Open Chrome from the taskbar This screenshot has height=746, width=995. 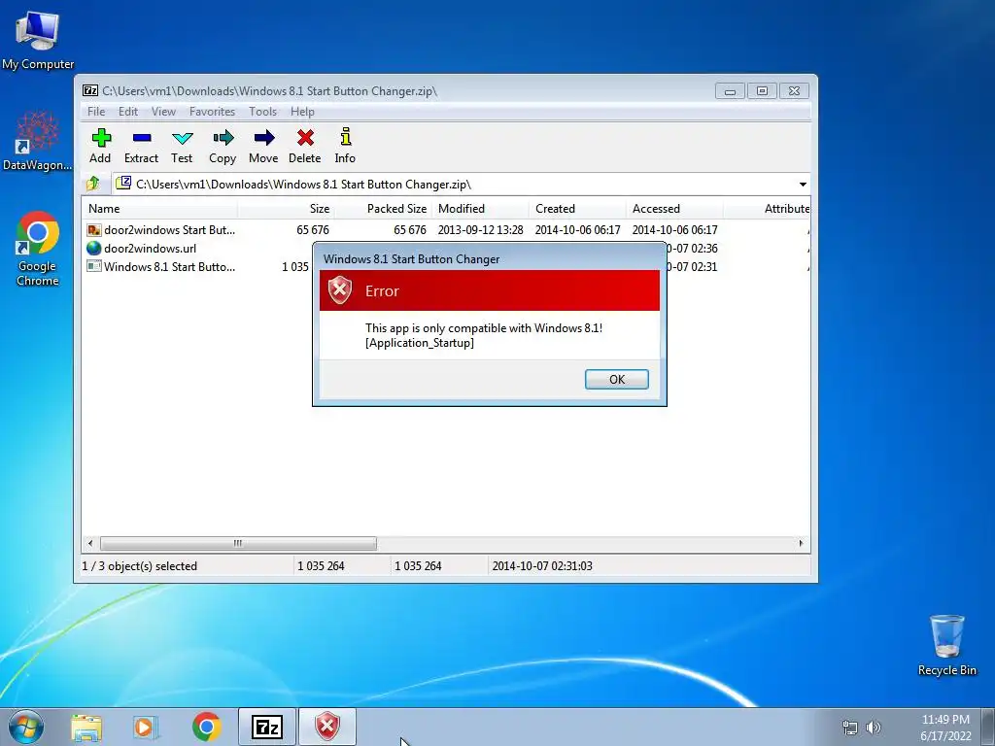coord(206,727)
